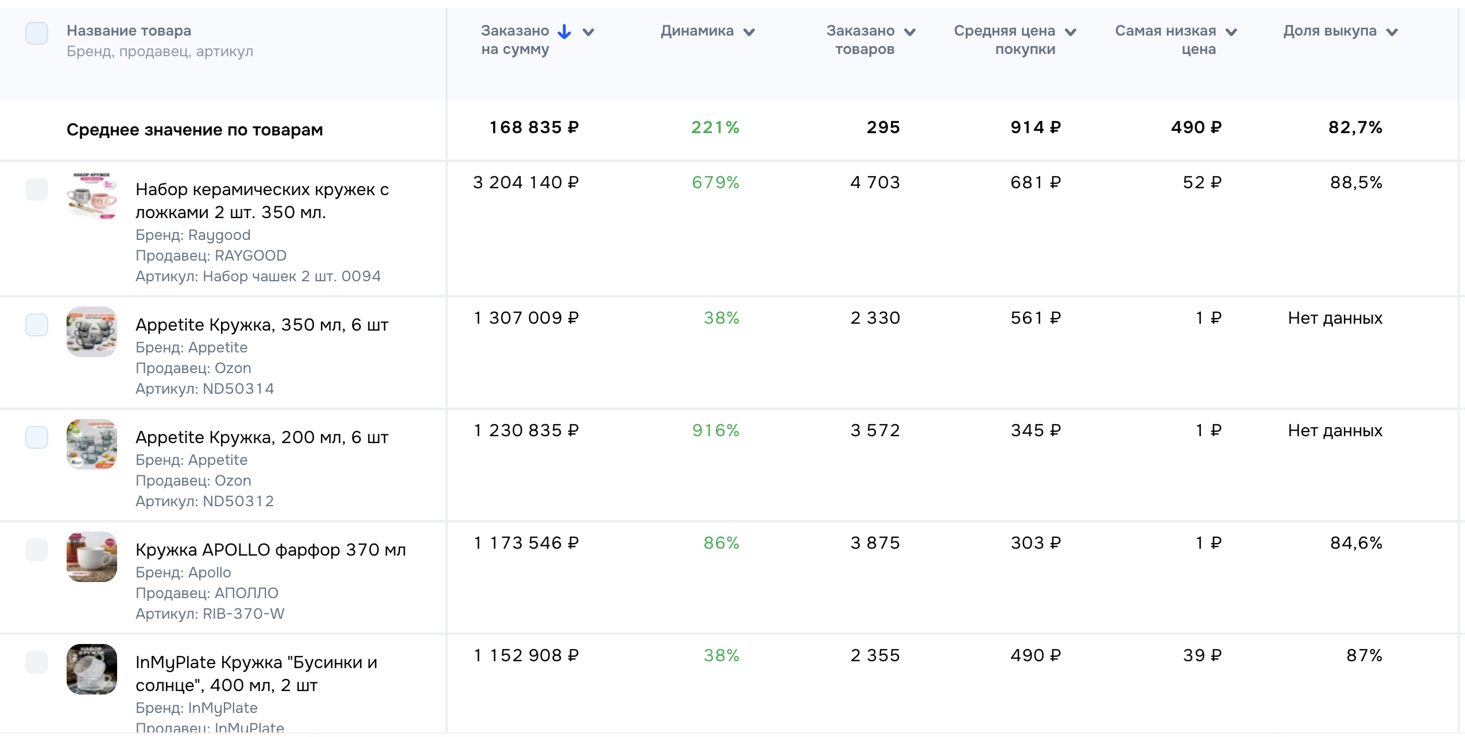The width and height of the screenshot is (1465, 737).
Task: Open Кружка APOLLO фарфор 370 мл link
Action: (270, 549)
